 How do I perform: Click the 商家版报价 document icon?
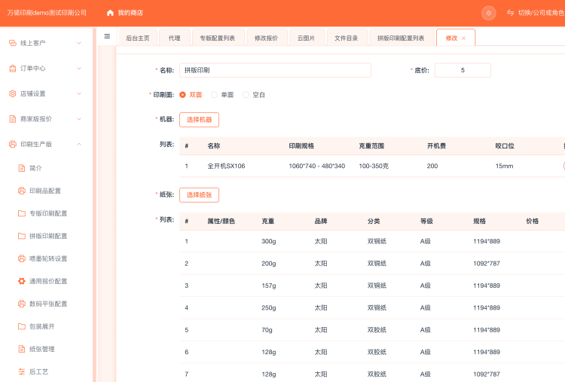coord(13,119)
